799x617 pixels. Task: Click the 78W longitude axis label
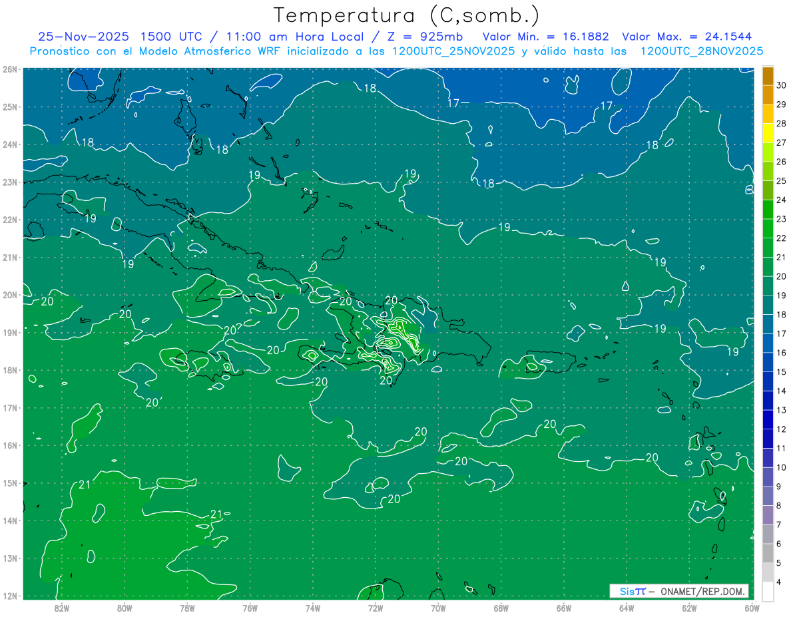187,607
